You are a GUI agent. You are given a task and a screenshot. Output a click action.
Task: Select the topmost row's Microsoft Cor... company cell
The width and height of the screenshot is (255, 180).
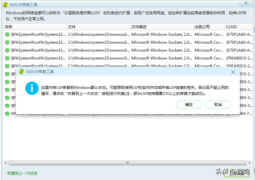(209, 34)
